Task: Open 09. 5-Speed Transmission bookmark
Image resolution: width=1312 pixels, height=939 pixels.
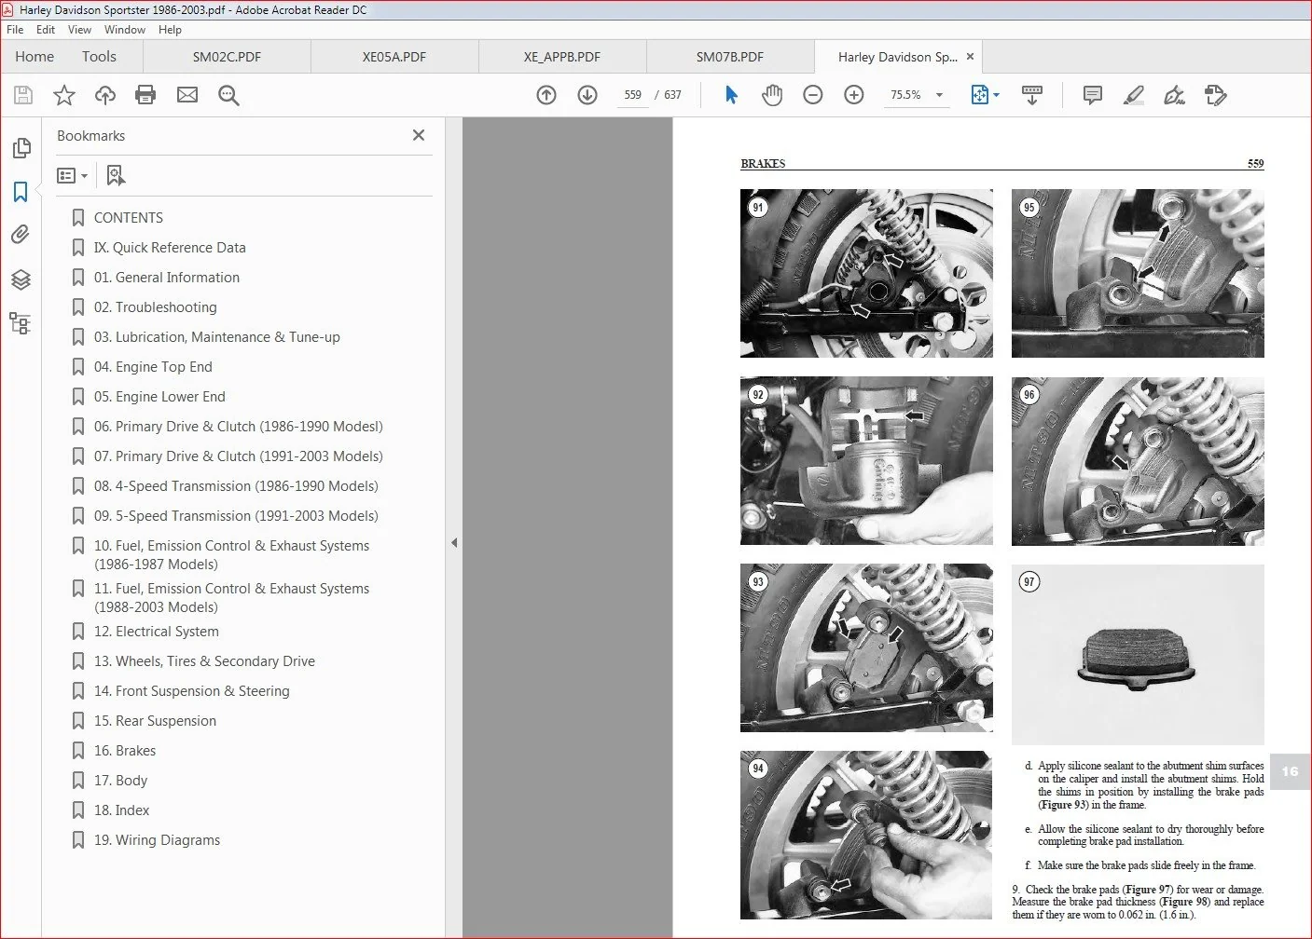Action: coord(236,516)
